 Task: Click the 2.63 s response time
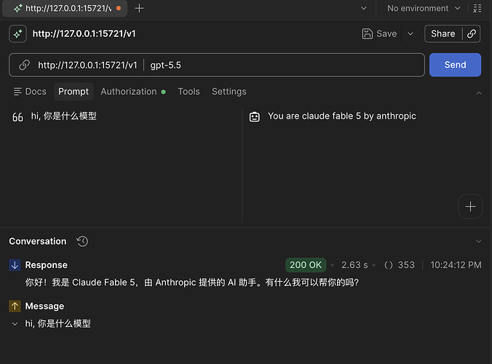coord(354,265)
